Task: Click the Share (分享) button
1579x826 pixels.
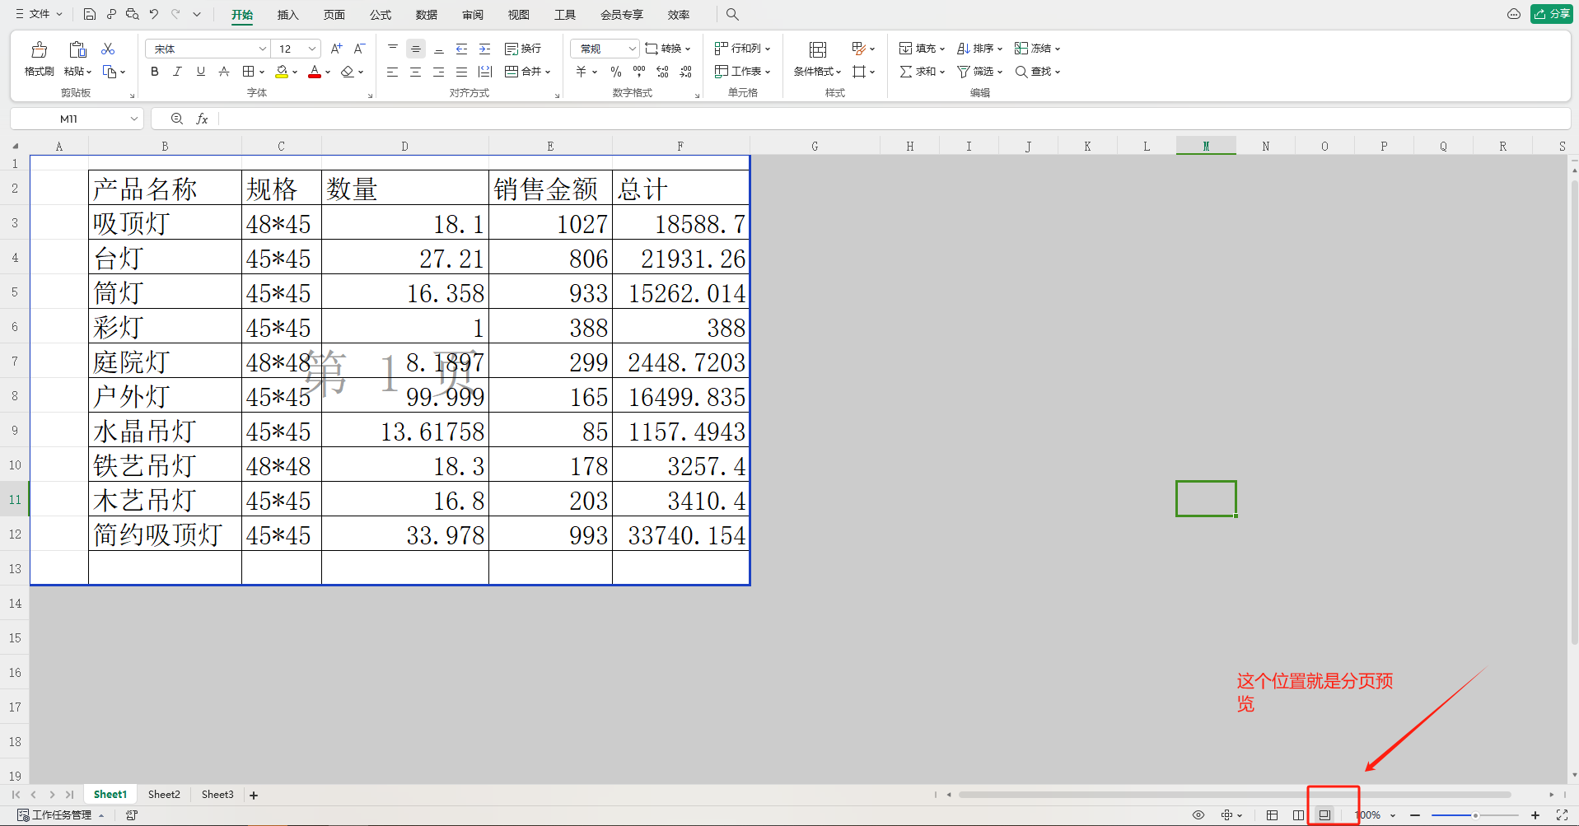Action: coord(1552,14)
